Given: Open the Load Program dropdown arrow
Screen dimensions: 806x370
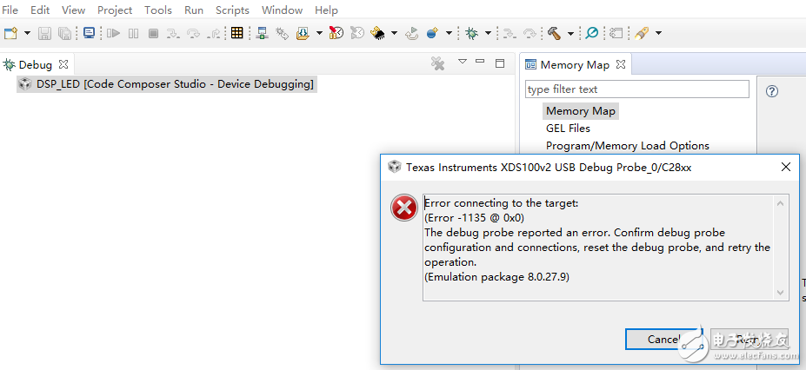Looking at the screenshot, I should [319, 33].
